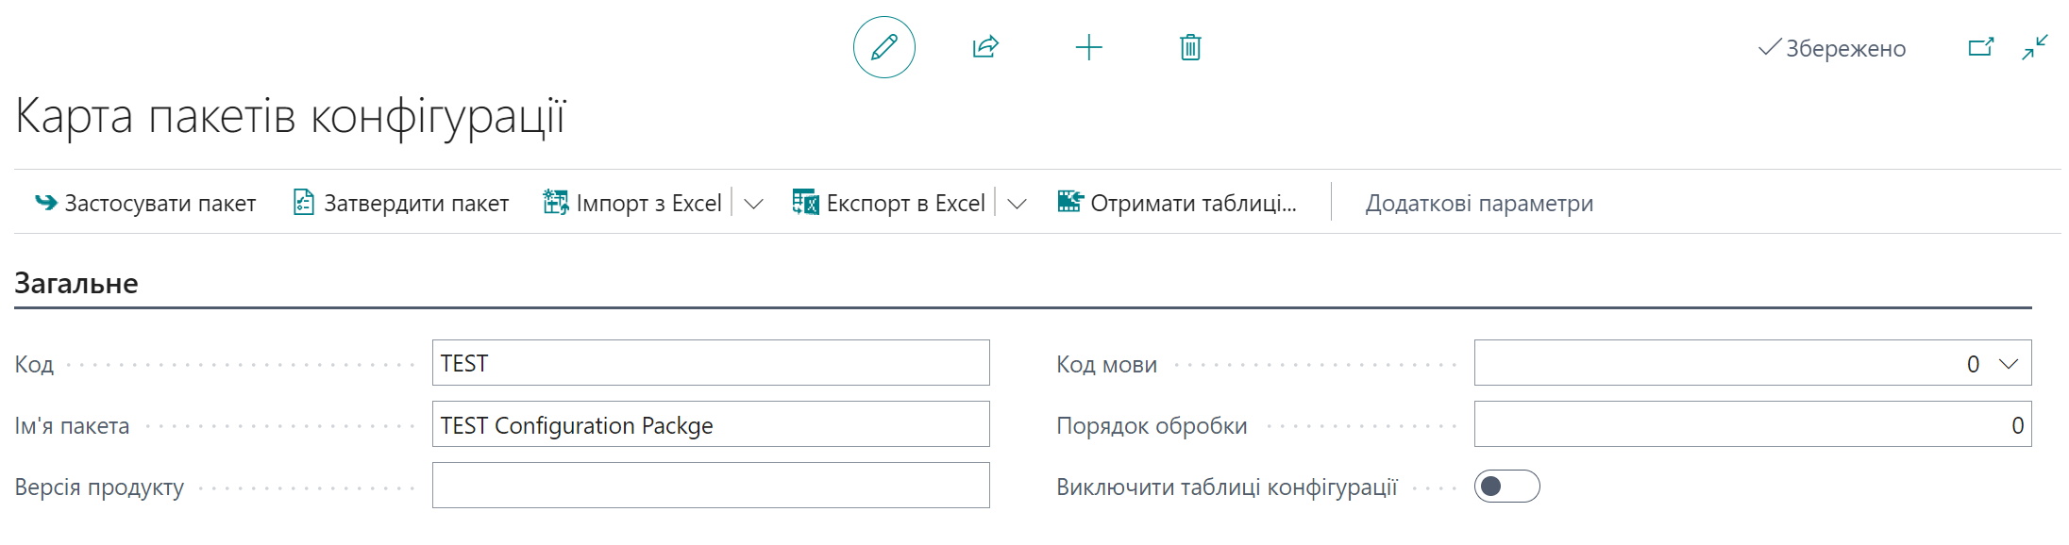The width and height of the screenshot is (2069, 545).
Task: Click the plus icon to create new
Action: 1088,47
